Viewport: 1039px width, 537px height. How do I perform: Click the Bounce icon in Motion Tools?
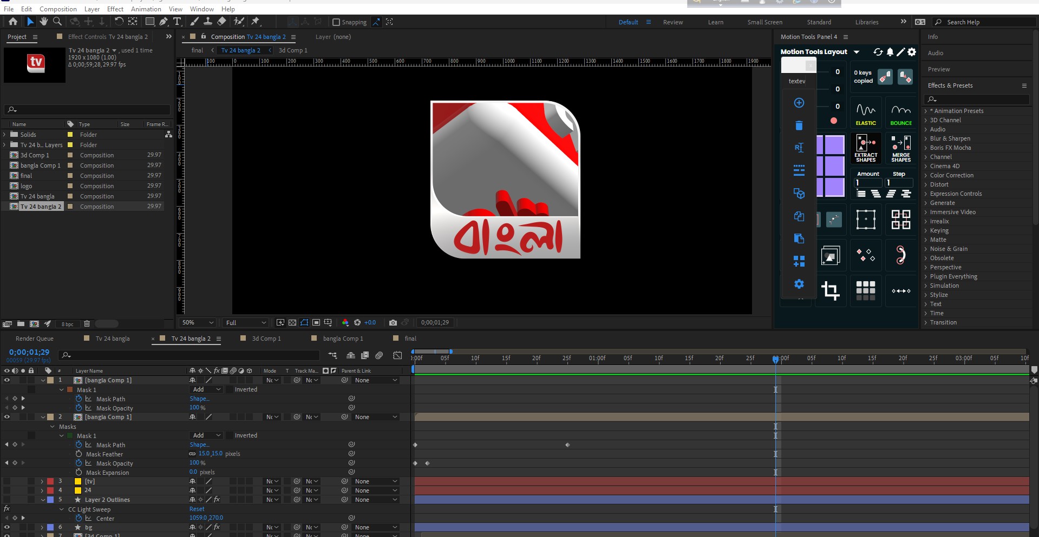(x=901, y=114)
